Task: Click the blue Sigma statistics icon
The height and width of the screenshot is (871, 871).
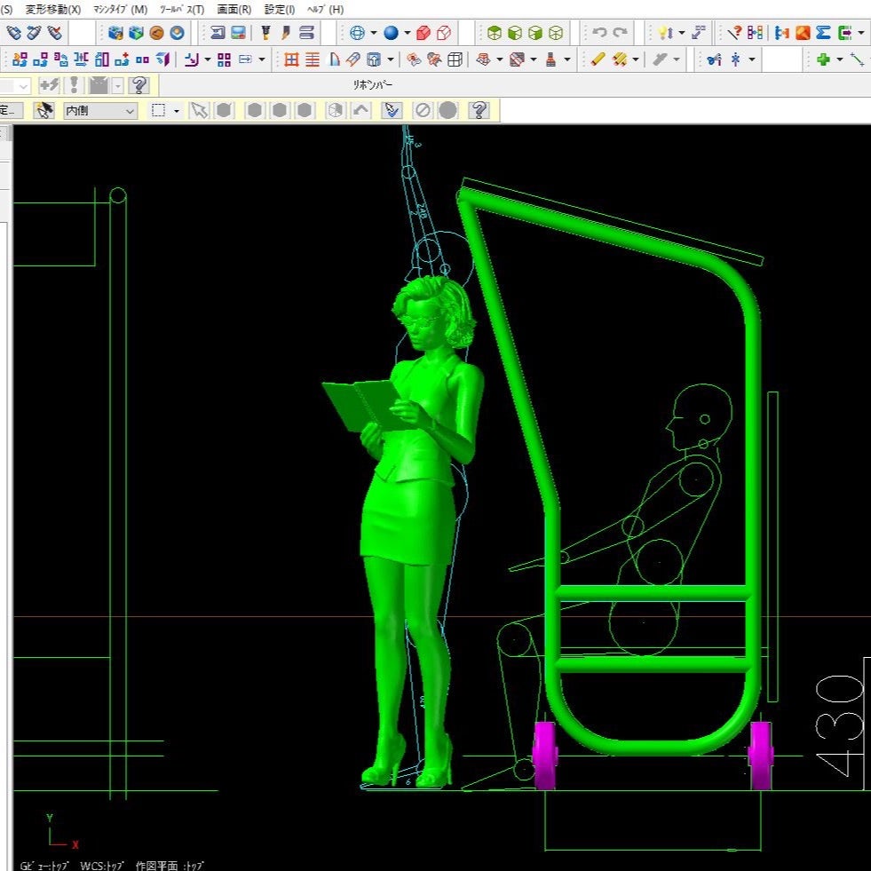Action: pyautogui.click(x=823, y=33)
